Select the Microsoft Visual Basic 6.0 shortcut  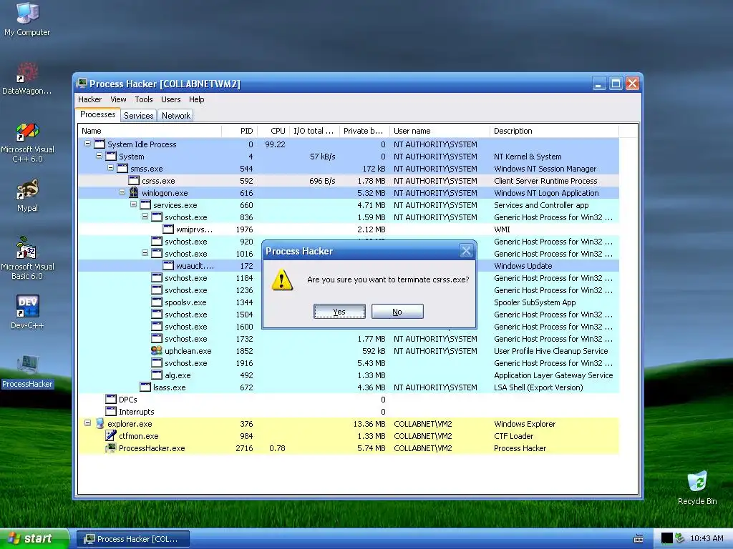pyautogui.click(x=27, y=258)
